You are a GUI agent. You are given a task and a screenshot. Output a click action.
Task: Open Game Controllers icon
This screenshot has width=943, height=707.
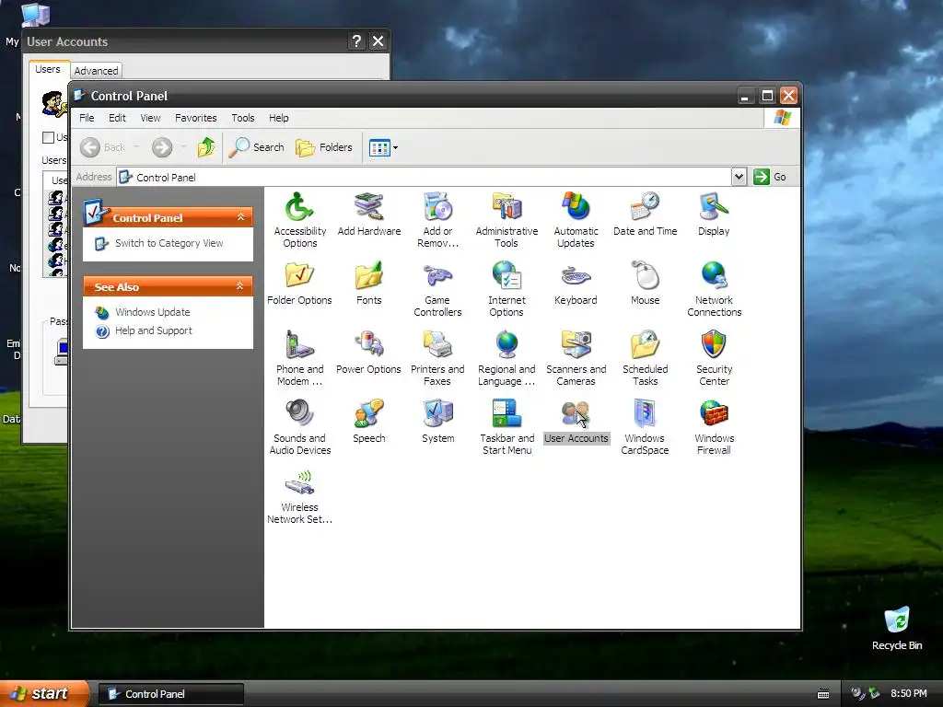(x=437, y=289)
